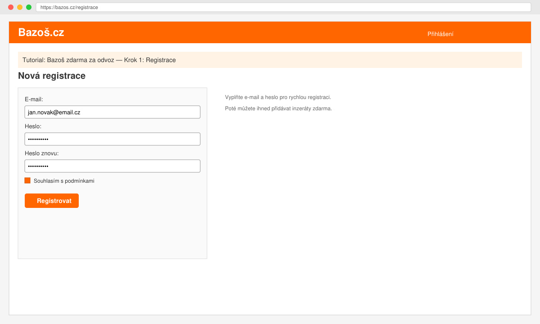
Task: Minimize window using the yellow button
Action: tap(20, 7)
